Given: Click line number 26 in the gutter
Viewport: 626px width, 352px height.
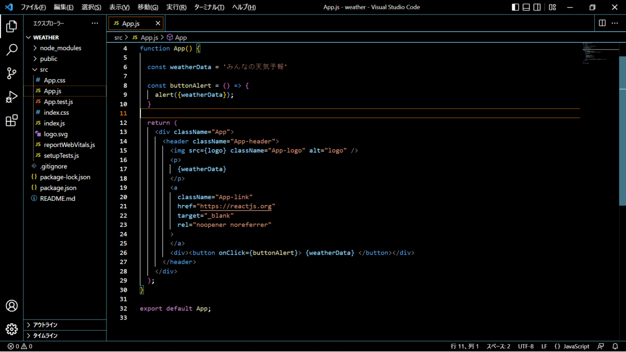Looking at the screenshot, I should click(x=123, y=252).
